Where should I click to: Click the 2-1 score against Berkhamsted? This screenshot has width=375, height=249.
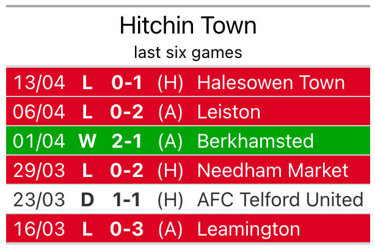click(126, 141)
